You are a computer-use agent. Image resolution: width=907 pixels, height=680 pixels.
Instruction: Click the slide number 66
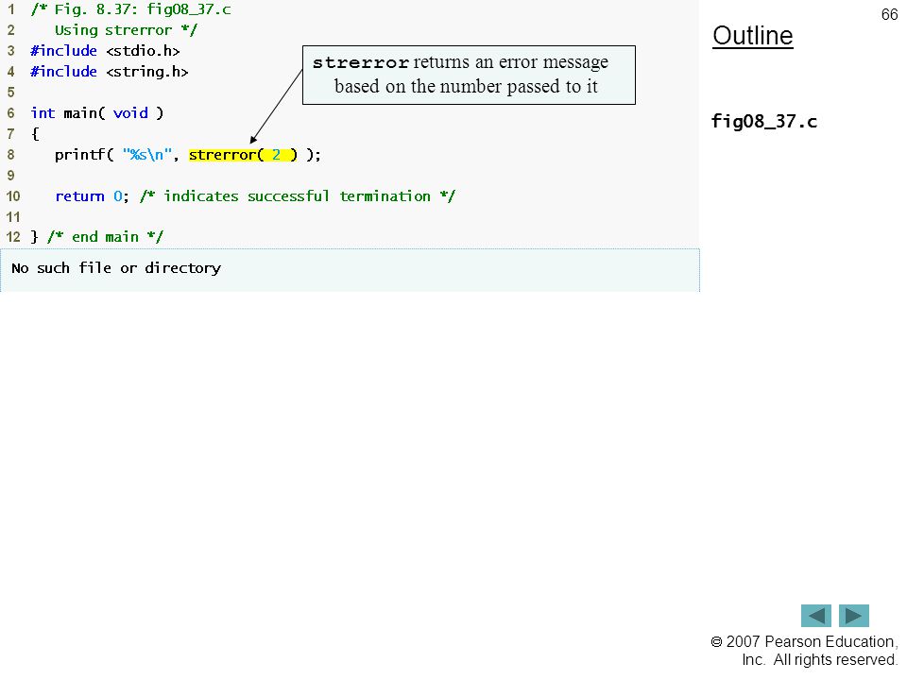889,14
